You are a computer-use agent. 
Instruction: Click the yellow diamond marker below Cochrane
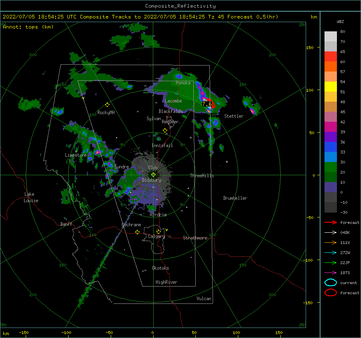click(137, 232)
